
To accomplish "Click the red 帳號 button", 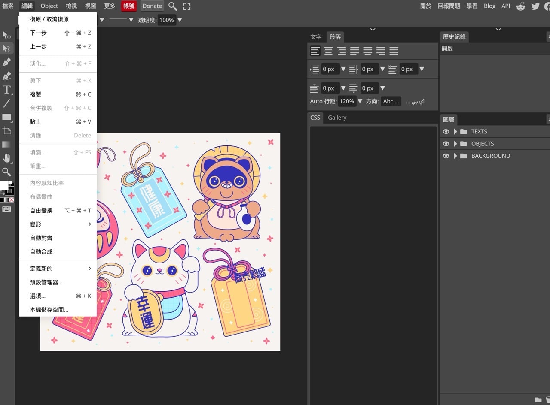I will pyautogui.click(x=129, y=6).
